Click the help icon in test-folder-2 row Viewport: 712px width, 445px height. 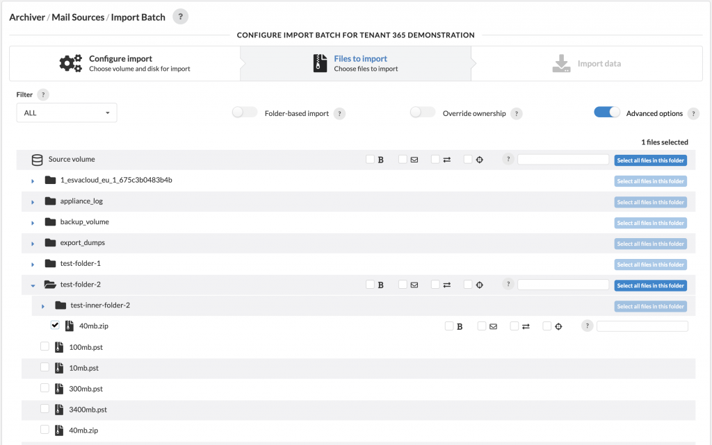coord(508,284)
